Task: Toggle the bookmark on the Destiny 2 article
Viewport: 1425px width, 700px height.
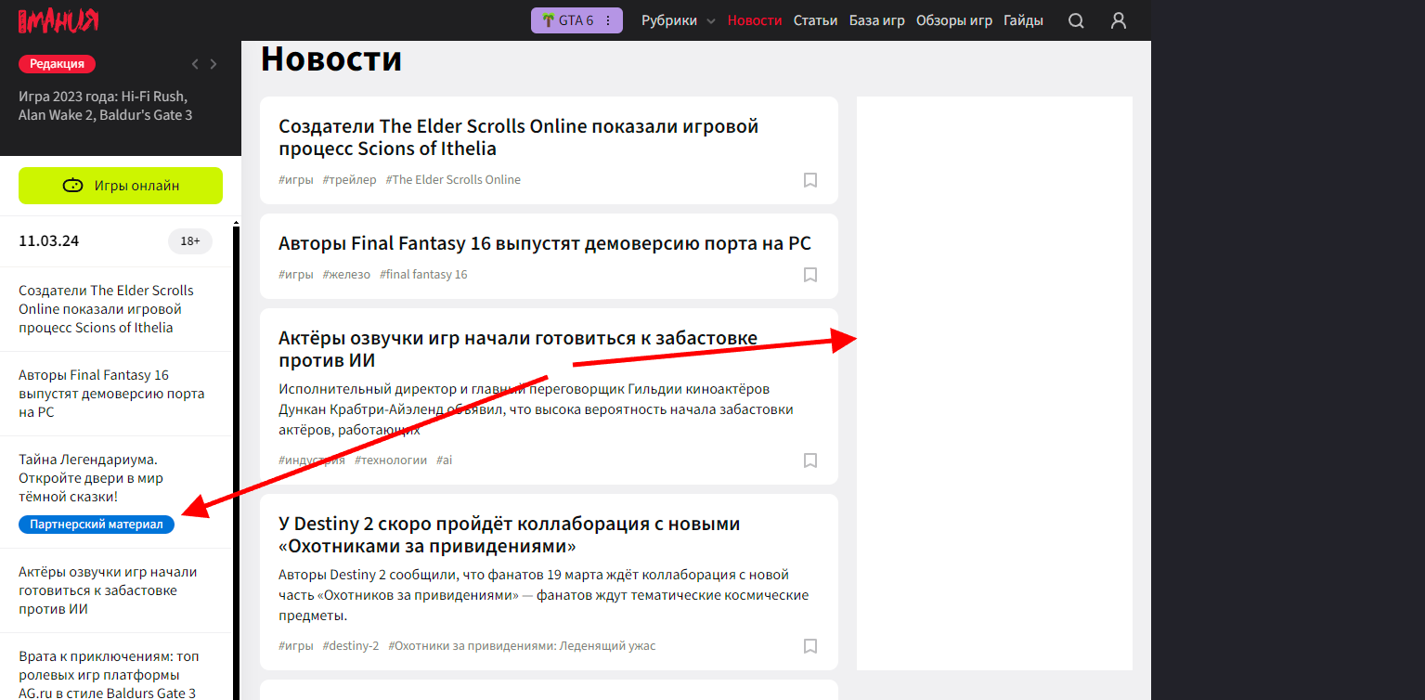Action: (810, 645)
